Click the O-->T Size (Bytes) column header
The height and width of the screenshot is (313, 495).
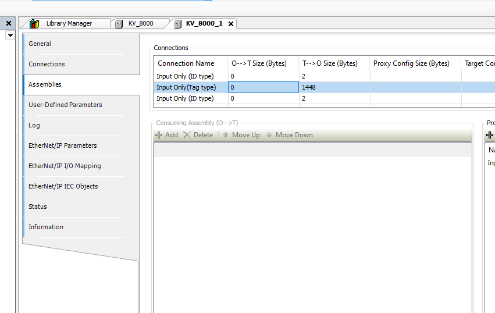(x=263, y=63)
